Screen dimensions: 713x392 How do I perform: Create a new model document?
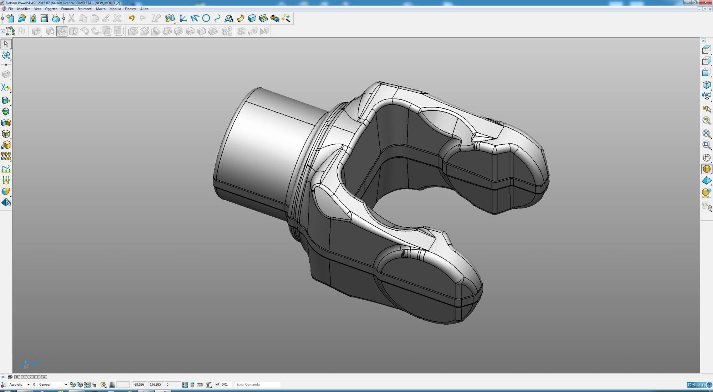pyautogui.click(x=10, y=18)
